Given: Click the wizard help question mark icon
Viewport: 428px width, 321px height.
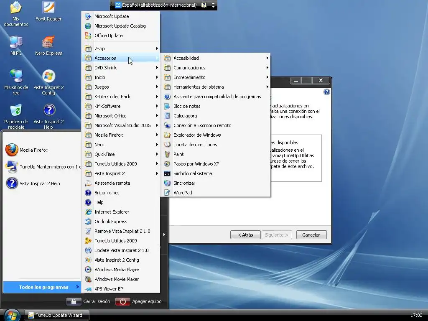Looking at the screenshot, I should coord(327,92).
